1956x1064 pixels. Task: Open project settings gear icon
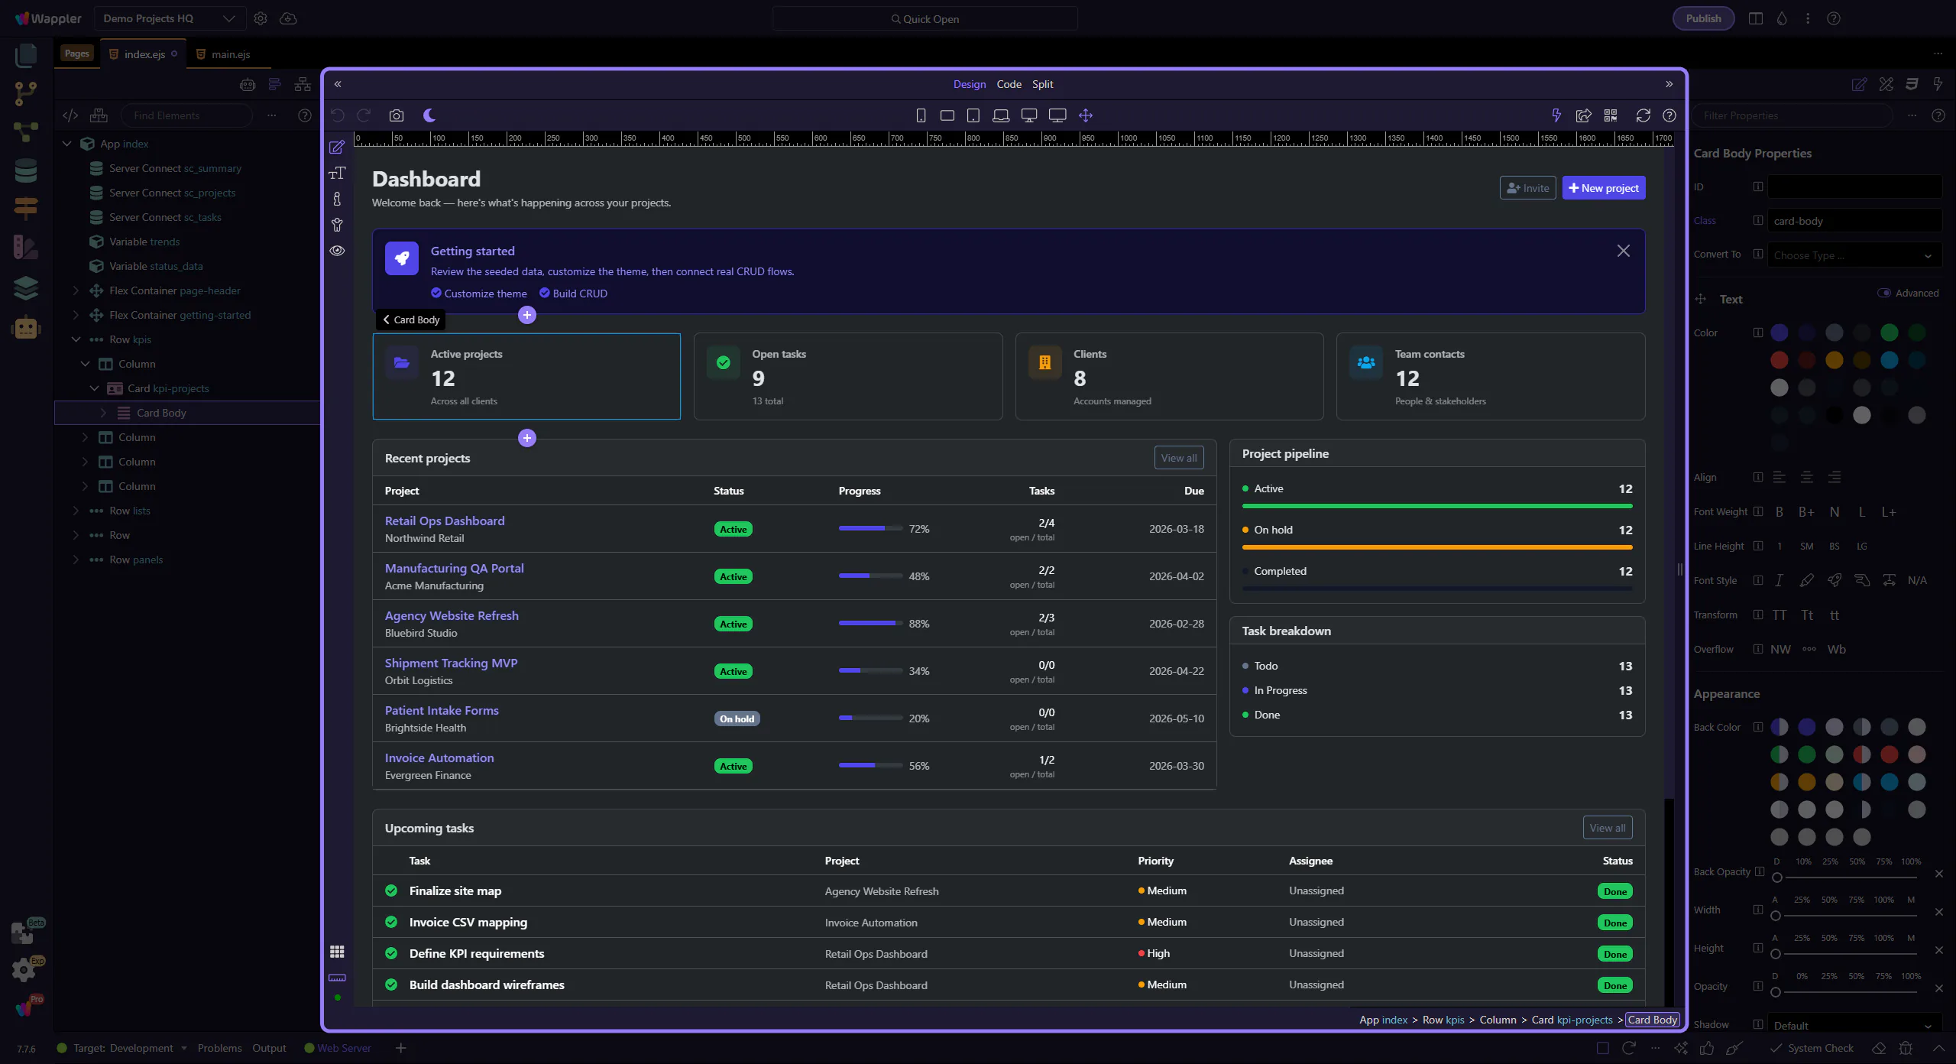261,18
